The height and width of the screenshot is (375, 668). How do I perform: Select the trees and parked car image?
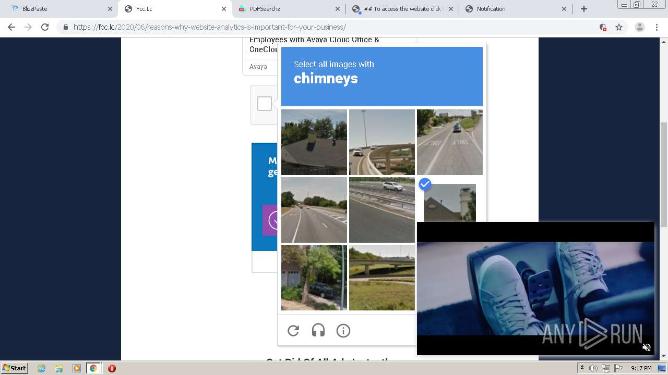coord(314,278)
